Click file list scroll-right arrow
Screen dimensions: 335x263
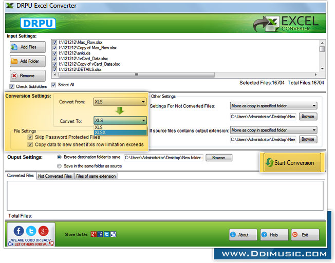click(x=316, y=74)
